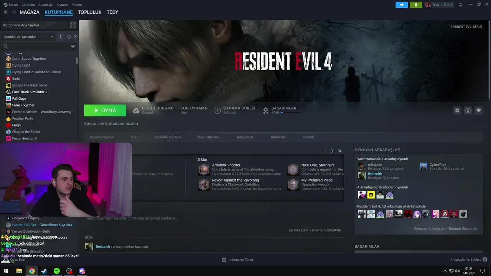Show next achievements with right chevron

[332, 151]
